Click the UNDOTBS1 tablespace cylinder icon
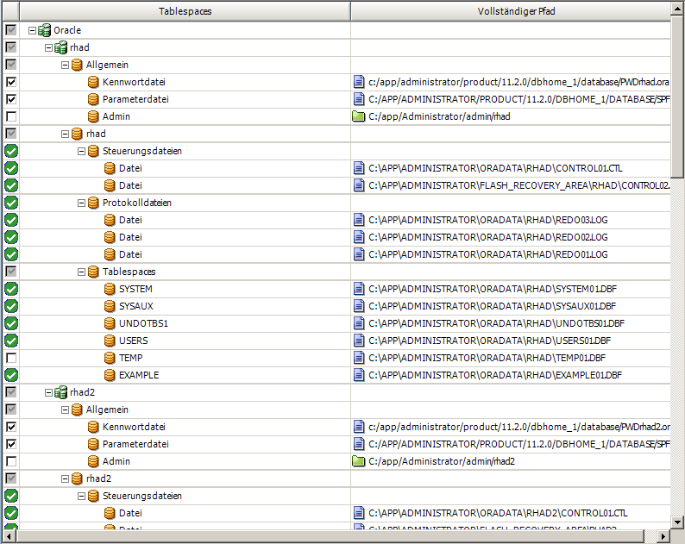The image size is (685, 544). click(110, 323)
